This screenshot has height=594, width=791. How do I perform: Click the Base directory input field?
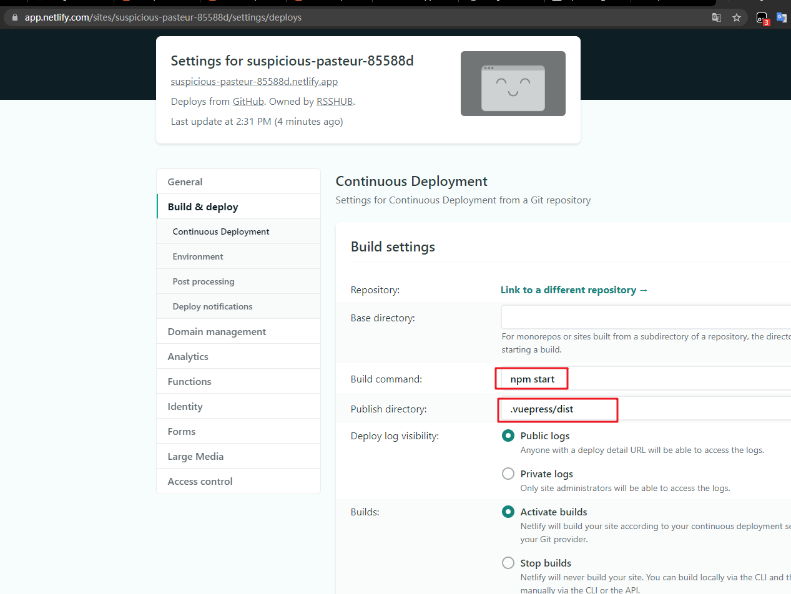646,317
